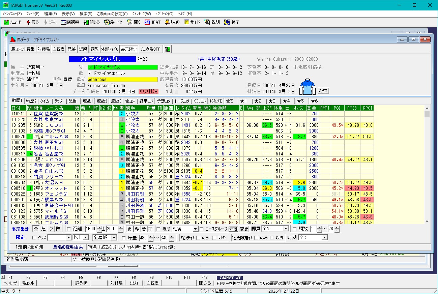This screenshot has width=438, height=294.
Task: Open the 全着順 finishing order dropdown
Action: [x=114, y=238]
